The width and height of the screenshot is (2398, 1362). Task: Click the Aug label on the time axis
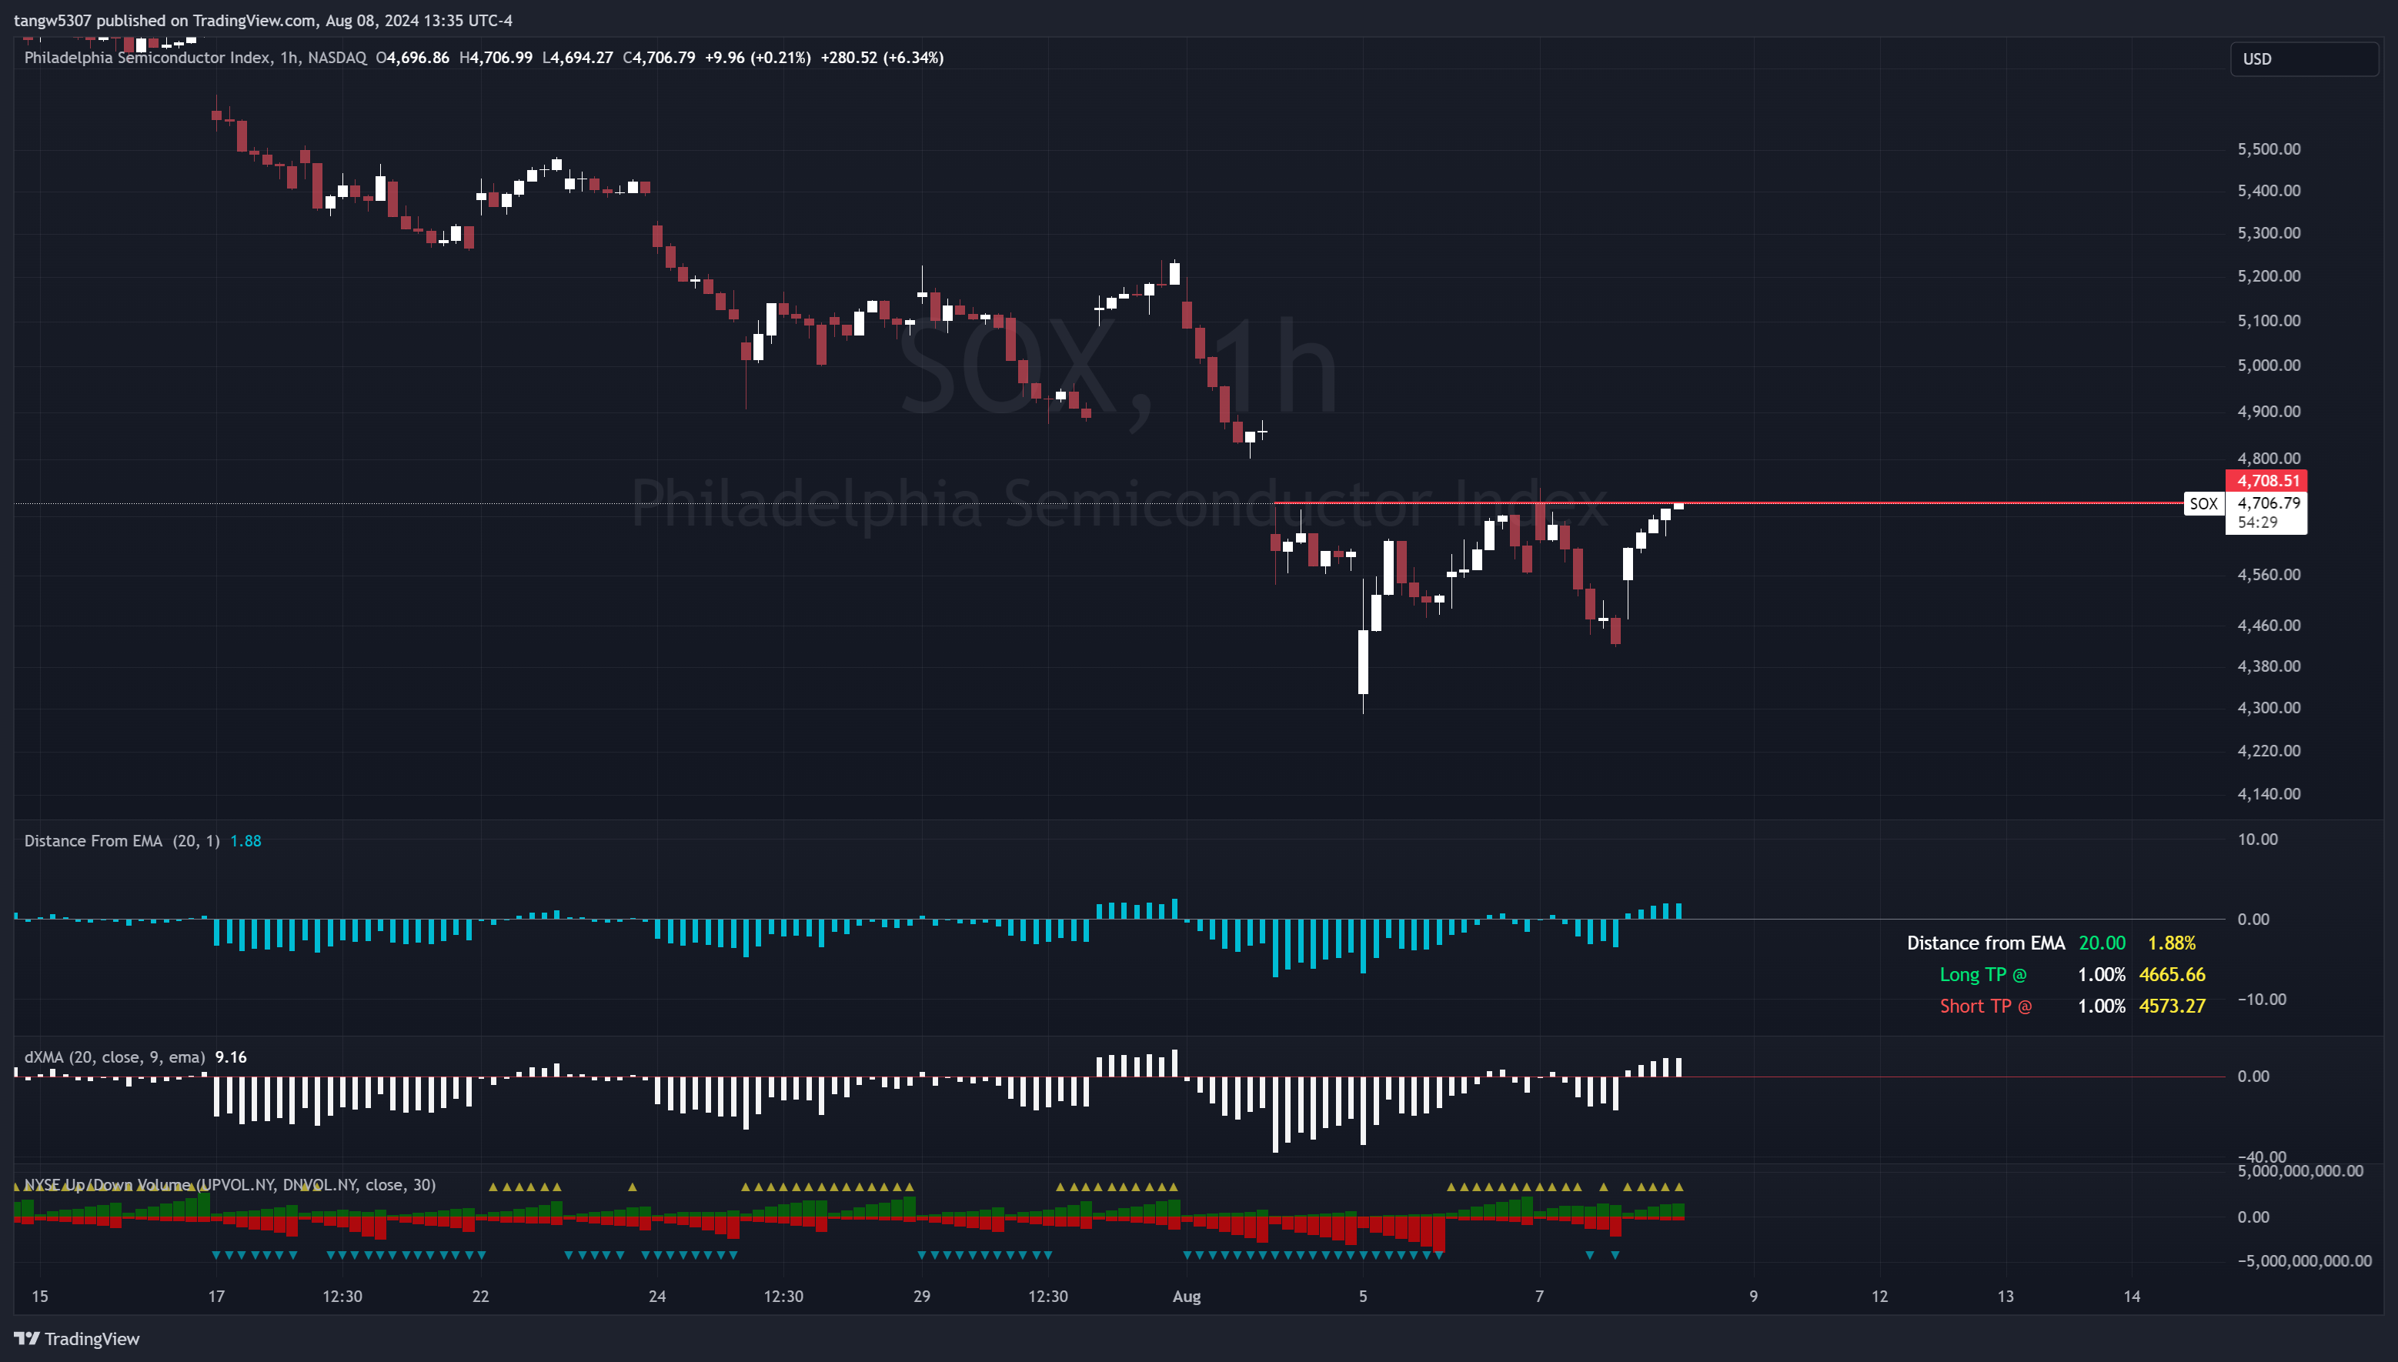(x=1186, y=1297)
